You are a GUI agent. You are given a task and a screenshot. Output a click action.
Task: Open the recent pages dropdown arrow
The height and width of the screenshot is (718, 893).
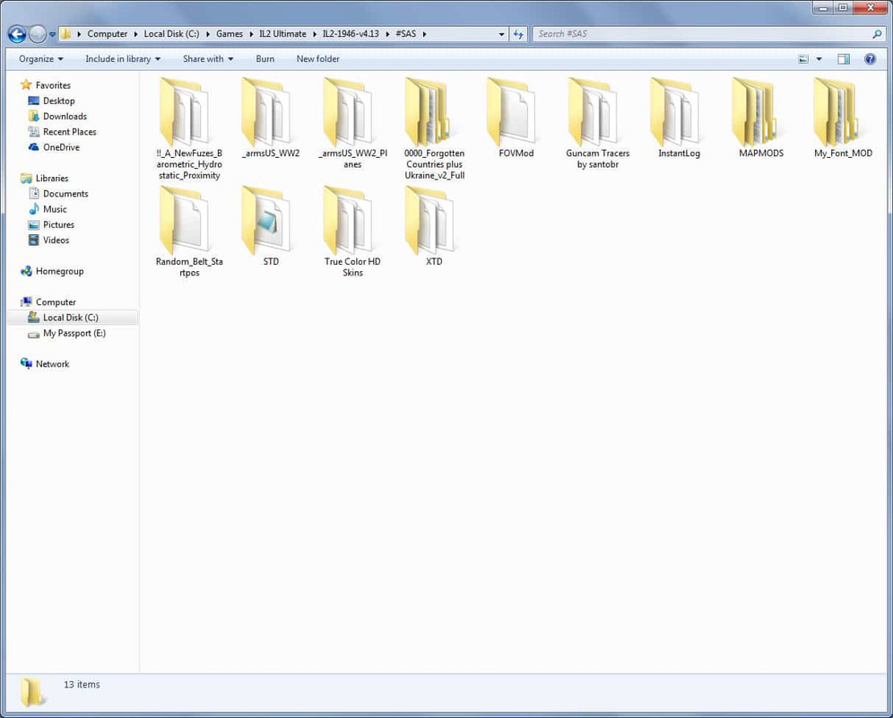52,35
